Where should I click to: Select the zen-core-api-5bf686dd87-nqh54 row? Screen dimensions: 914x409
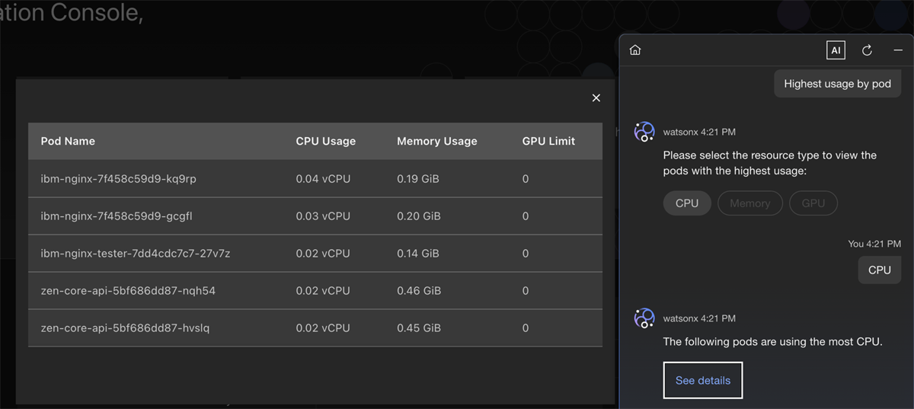pyautogui.click(x=128, y=291)
